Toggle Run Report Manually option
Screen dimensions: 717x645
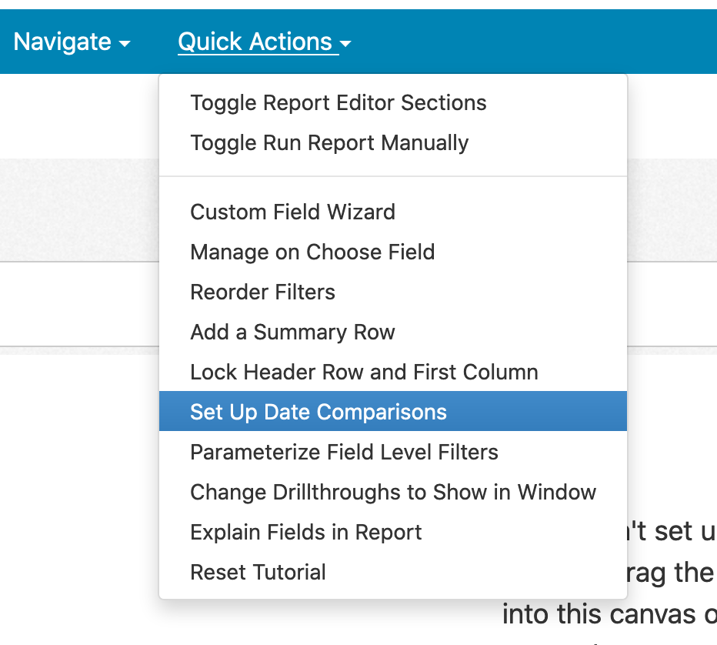tap(328, 143)
